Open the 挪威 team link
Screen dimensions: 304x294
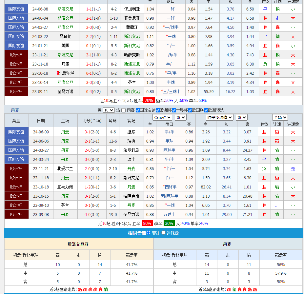click(x=131, y=132)
